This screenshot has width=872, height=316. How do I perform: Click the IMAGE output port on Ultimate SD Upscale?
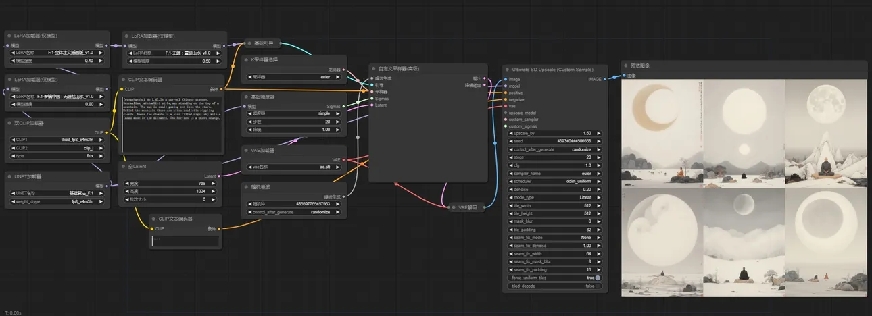[605, 79]
